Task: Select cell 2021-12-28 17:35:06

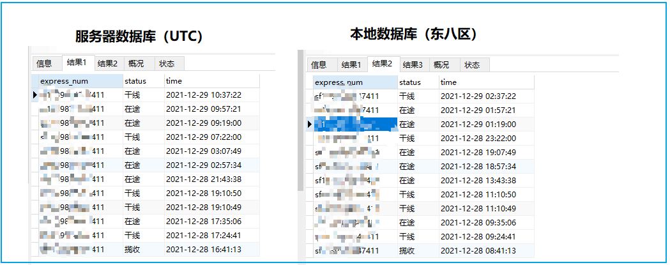Action: [212, 222]
